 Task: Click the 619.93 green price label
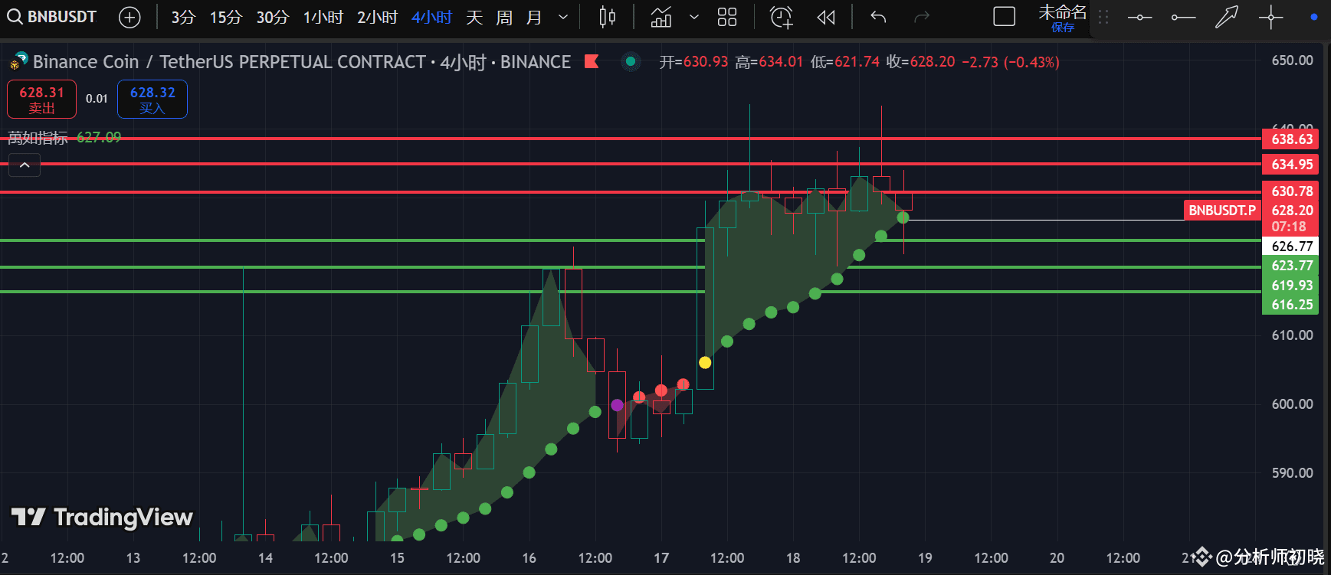(1292, 286)
